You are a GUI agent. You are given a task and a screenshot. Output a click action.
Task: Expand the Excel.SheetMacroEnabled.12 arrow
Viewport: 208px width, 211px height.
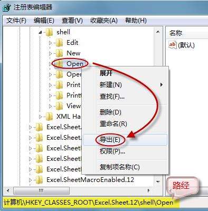[x=30, y=180]
